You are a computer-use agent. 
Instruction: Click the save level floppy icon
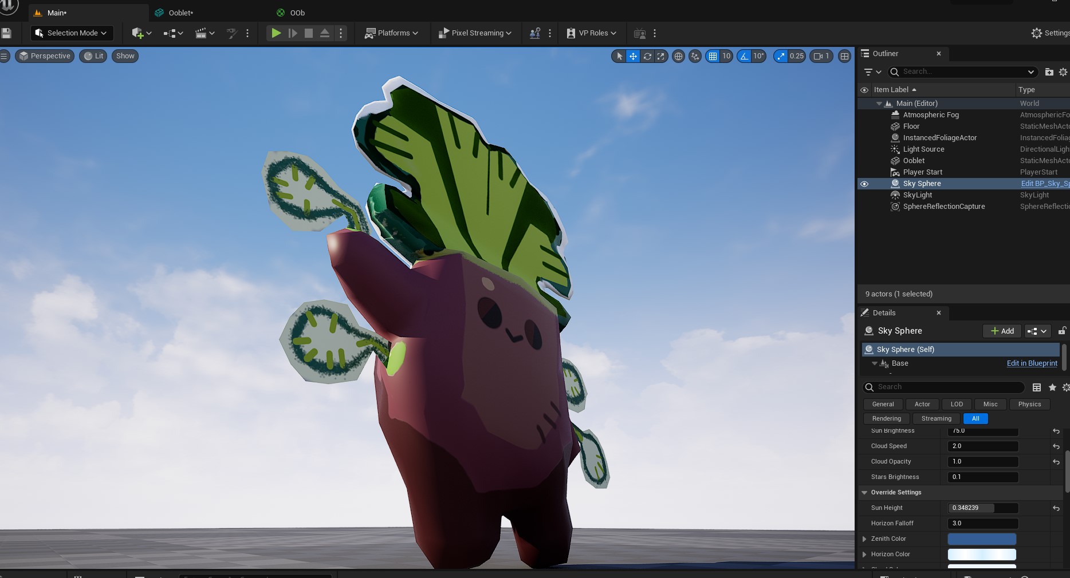6,33
